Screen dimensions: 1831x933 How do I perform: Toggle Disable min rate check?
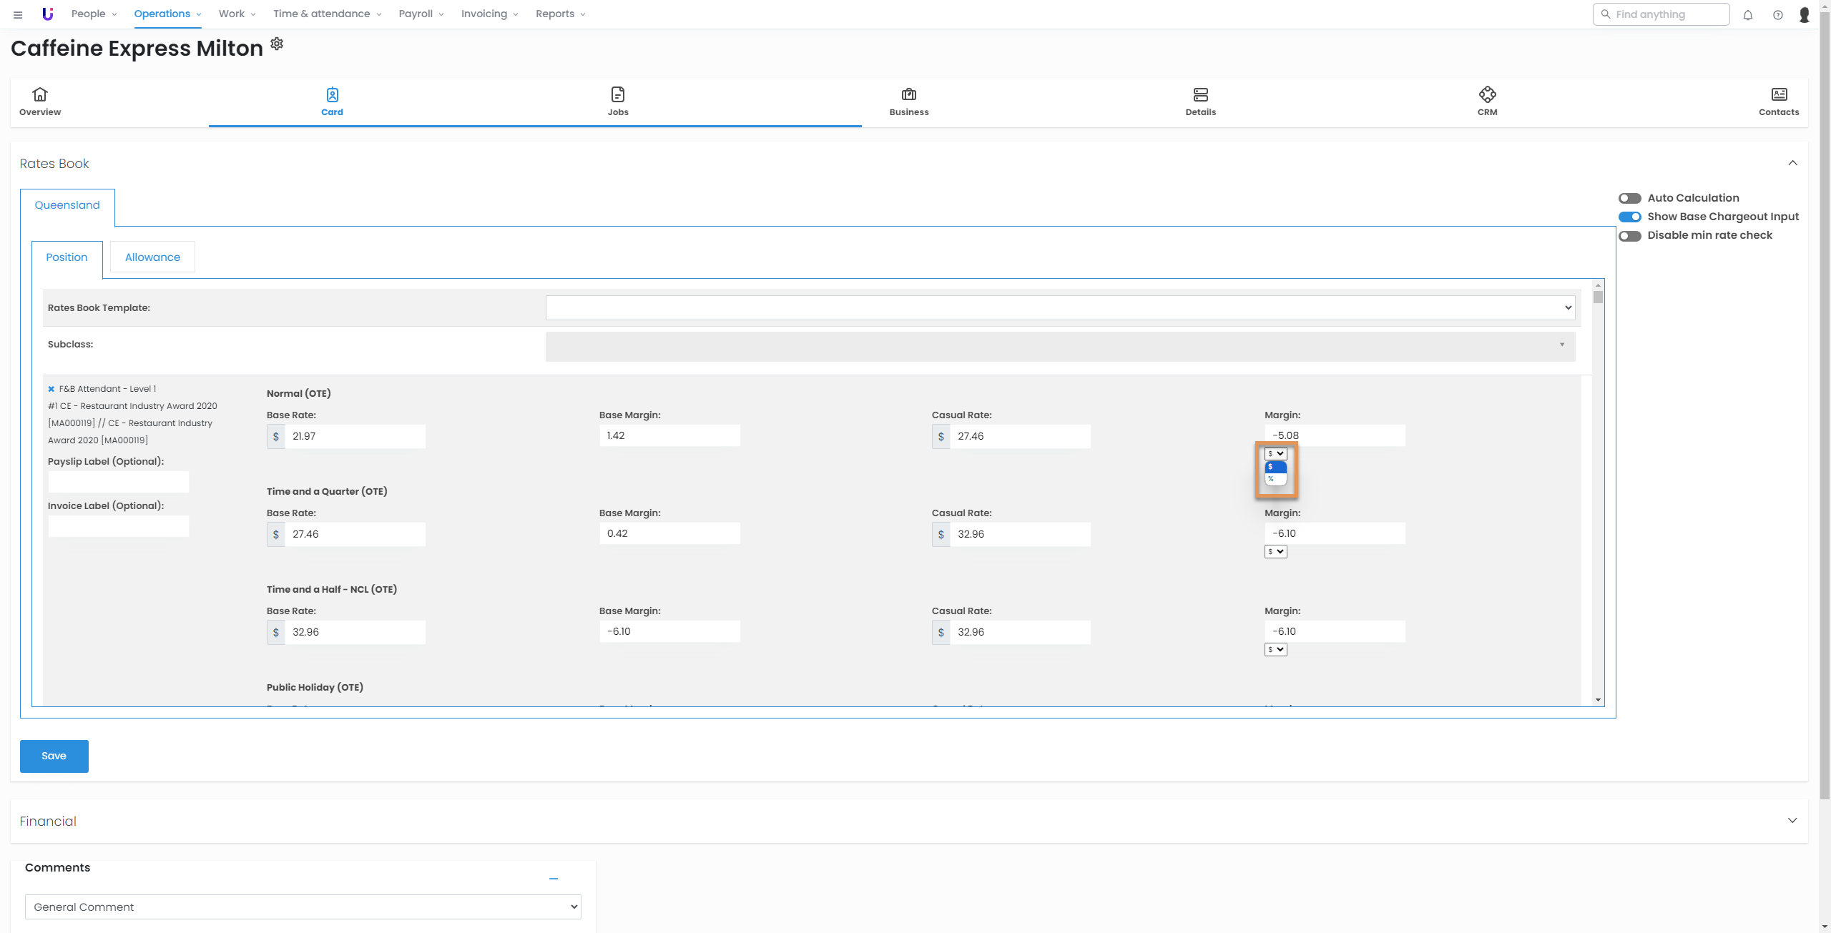click(x=1629, y=236)
